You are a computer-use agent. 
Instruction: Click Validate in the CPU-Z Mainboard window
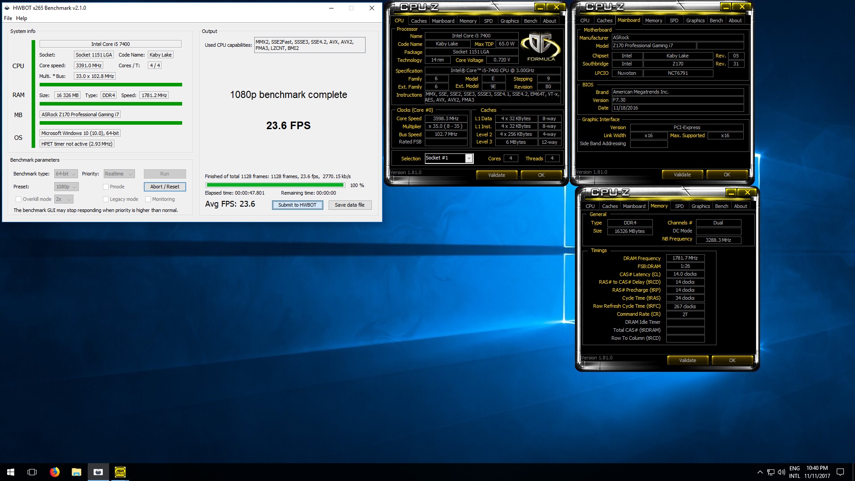click(x=682, y=175)
